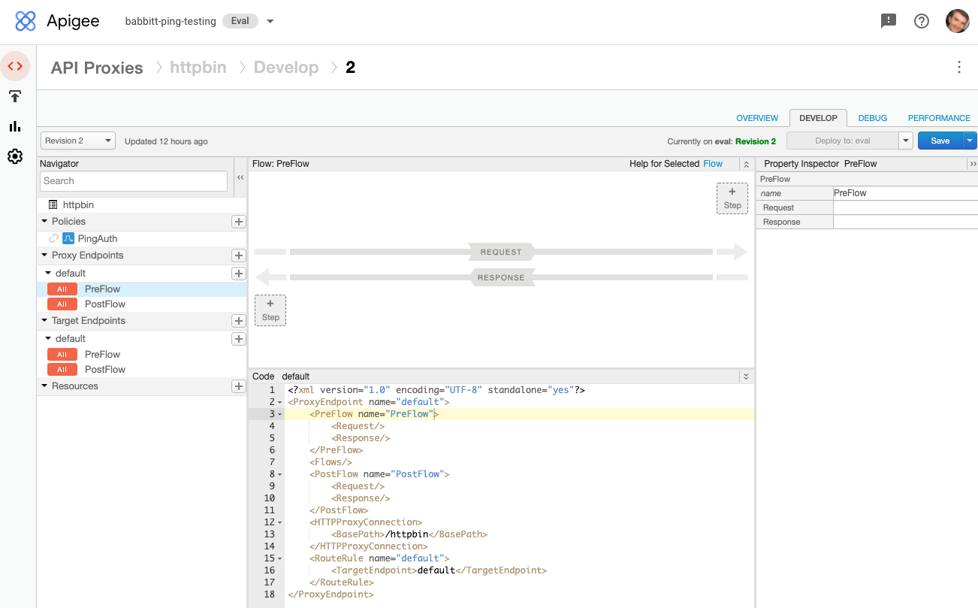The height and width of the screenshot is (608, 978).
Task: Click the Navigator search field
Action: tap(133, 180)
